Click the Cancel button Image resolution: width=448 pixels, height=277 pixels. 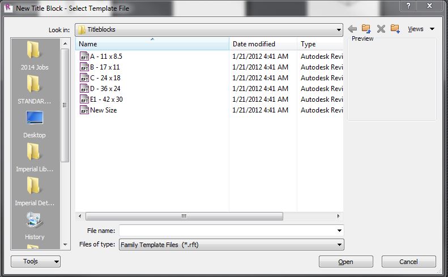408,262
